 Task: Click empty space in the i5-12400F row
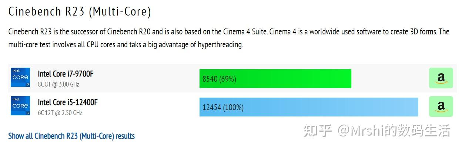point(148,107)
